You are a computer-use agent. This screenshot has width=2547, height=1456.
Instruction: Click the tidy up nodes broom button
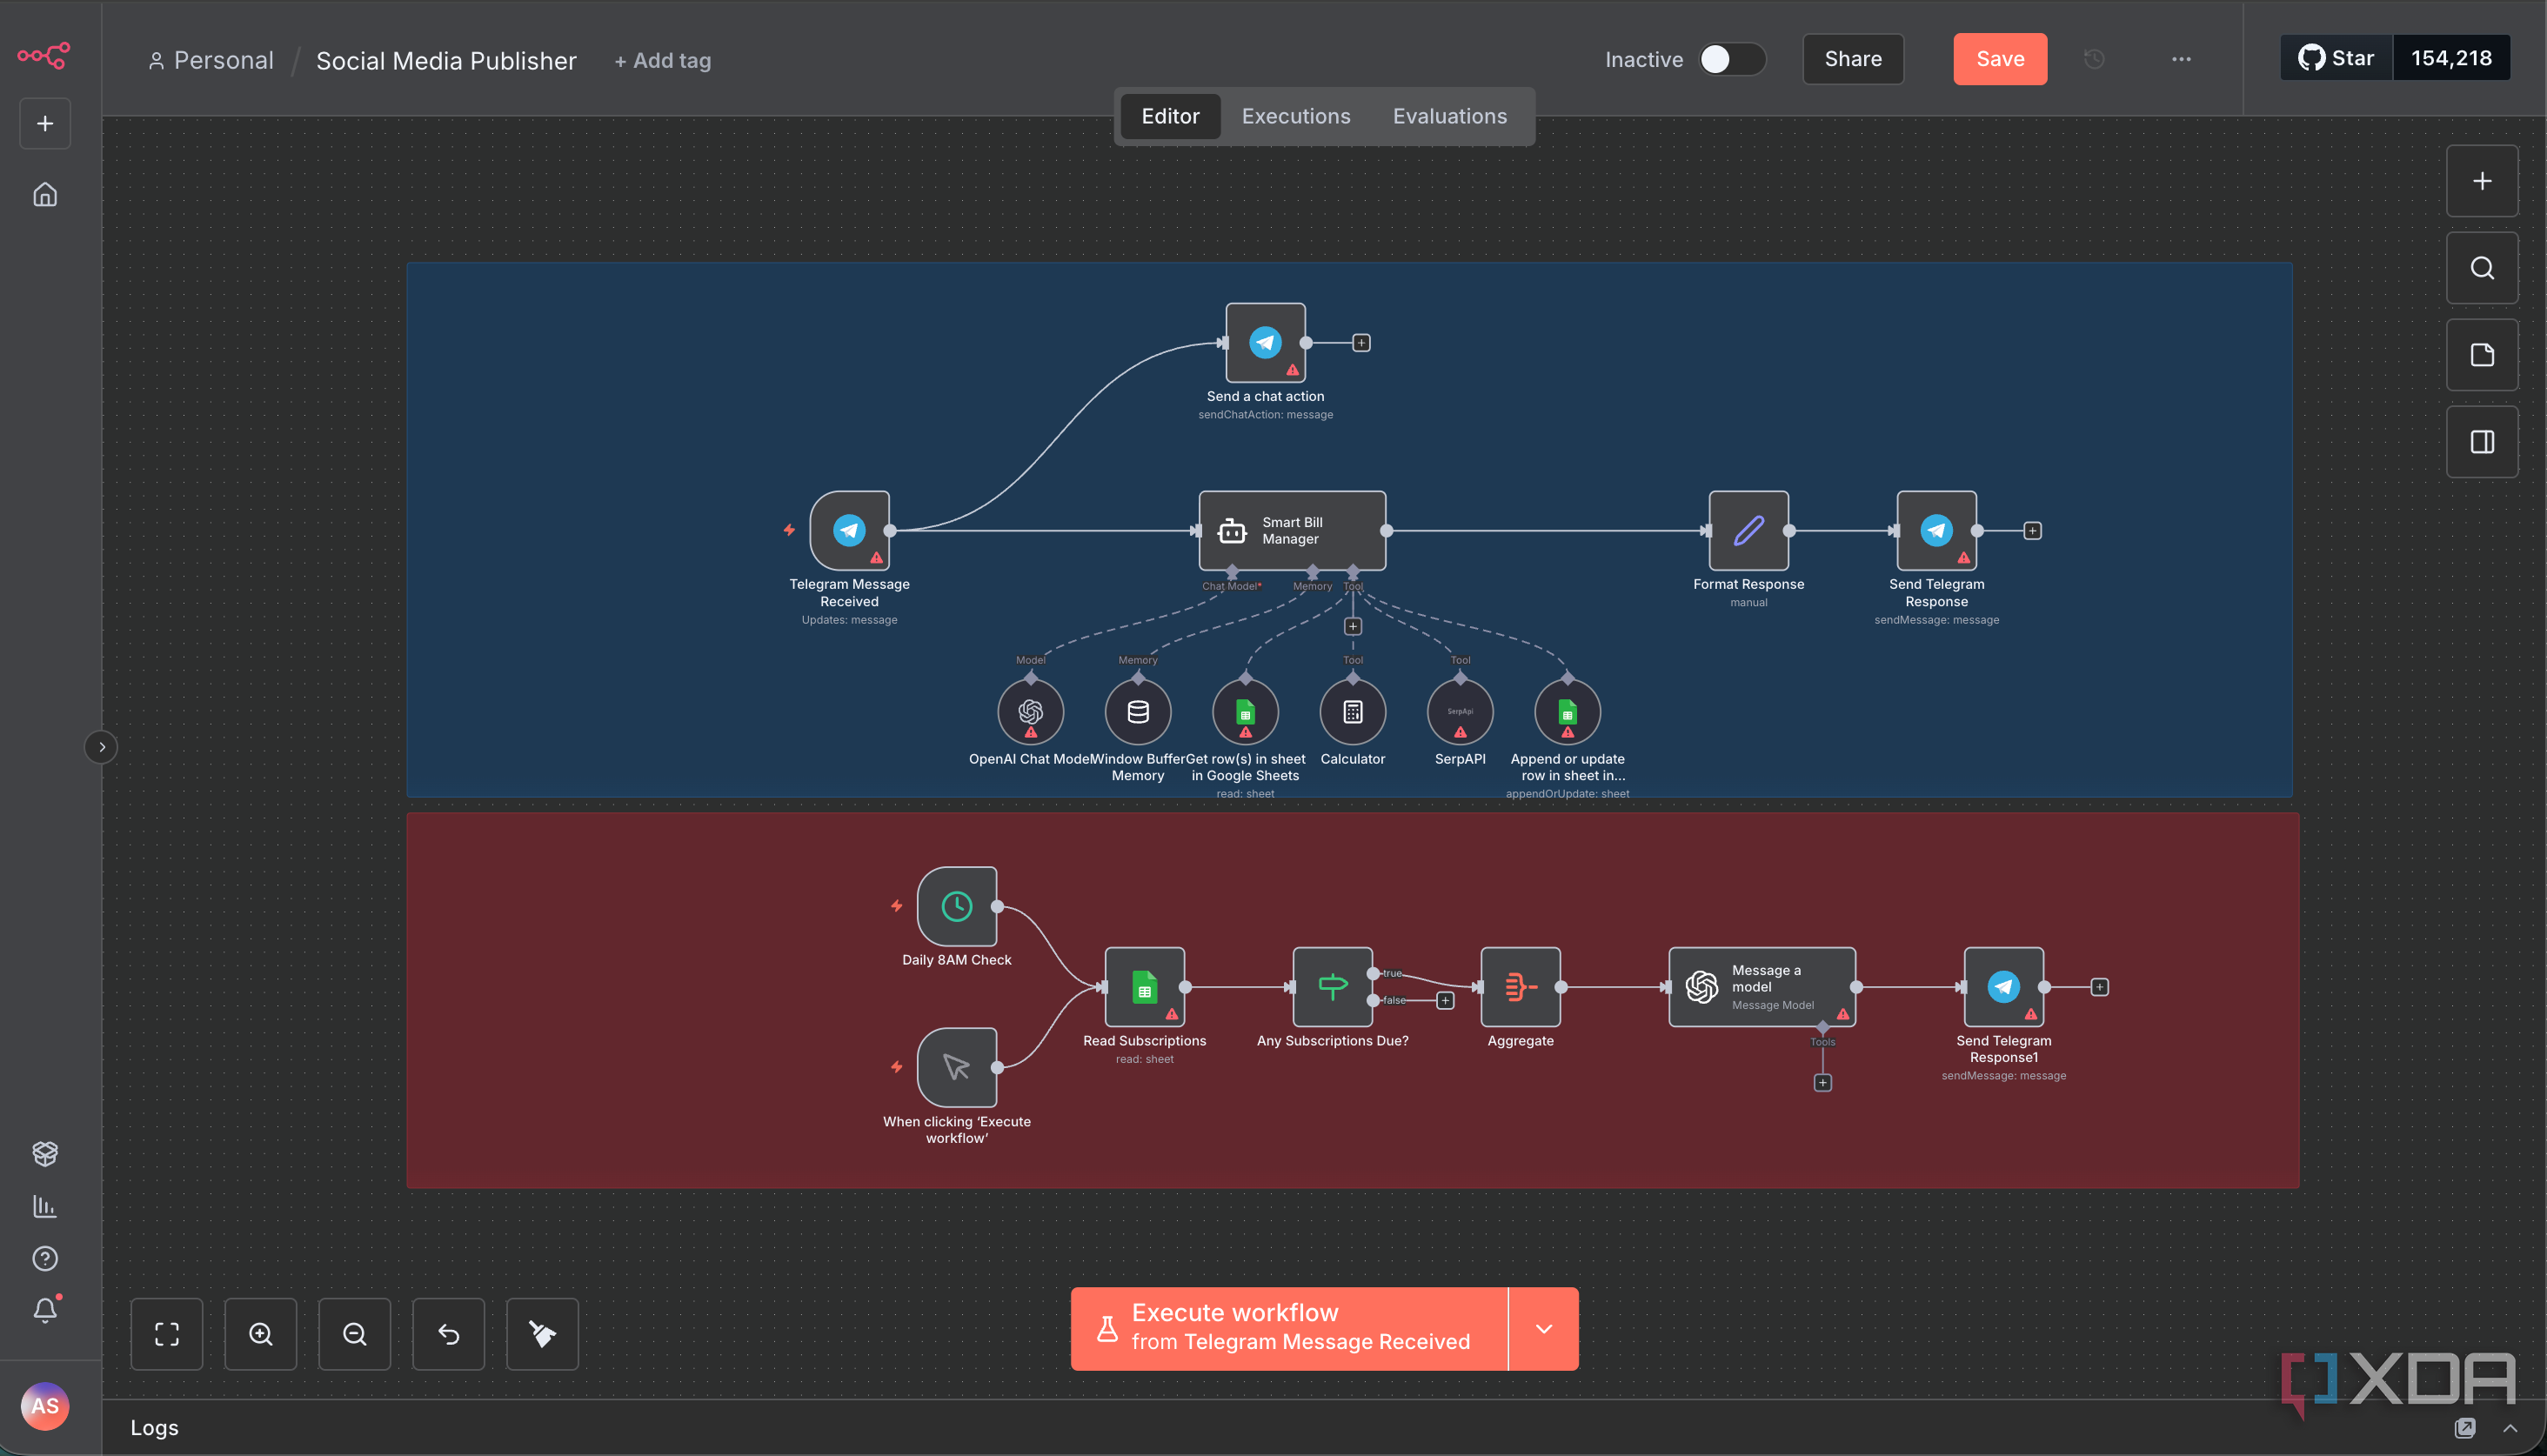click(543, 1334)
